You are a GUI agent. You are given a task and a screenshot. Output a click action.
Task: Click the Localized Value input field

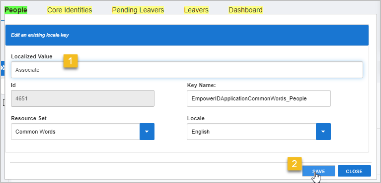coord(187,70)
